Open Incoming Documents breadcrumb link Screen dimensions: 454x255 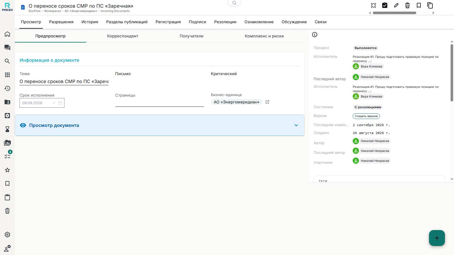[x=115, y=11]
